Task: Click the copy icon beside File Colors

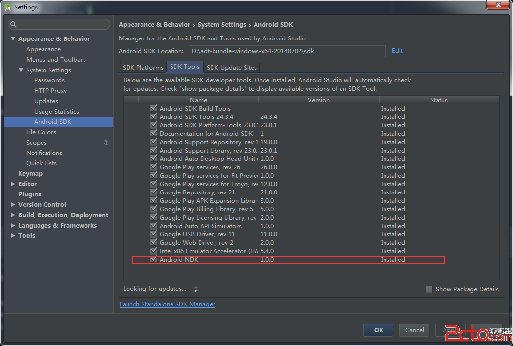Action: click(106, 132)
